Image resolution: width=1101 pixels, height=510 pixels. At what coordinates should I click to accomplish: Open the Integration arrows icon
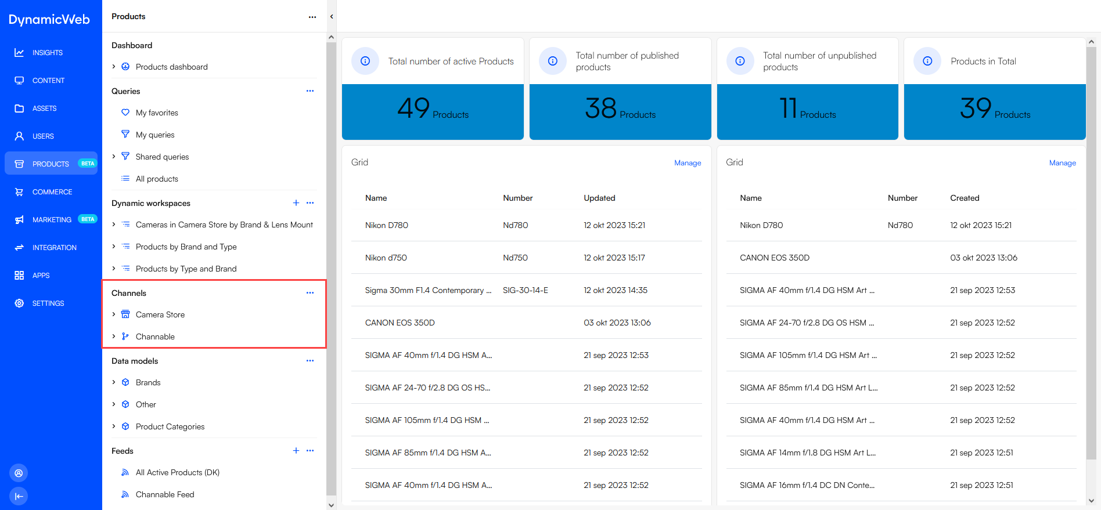pos(19,248)
